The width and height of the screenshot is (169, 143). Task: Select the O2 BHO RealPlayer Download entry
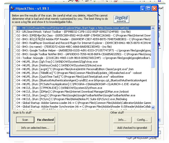tap(82, 43)
